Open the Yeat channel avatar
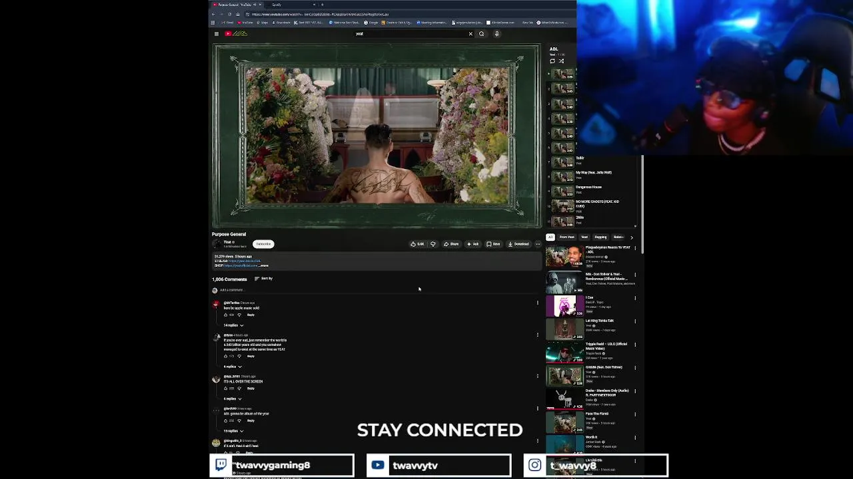Viewport: 853px width, 479px height. pyautogui.click(x=217, y=244)
